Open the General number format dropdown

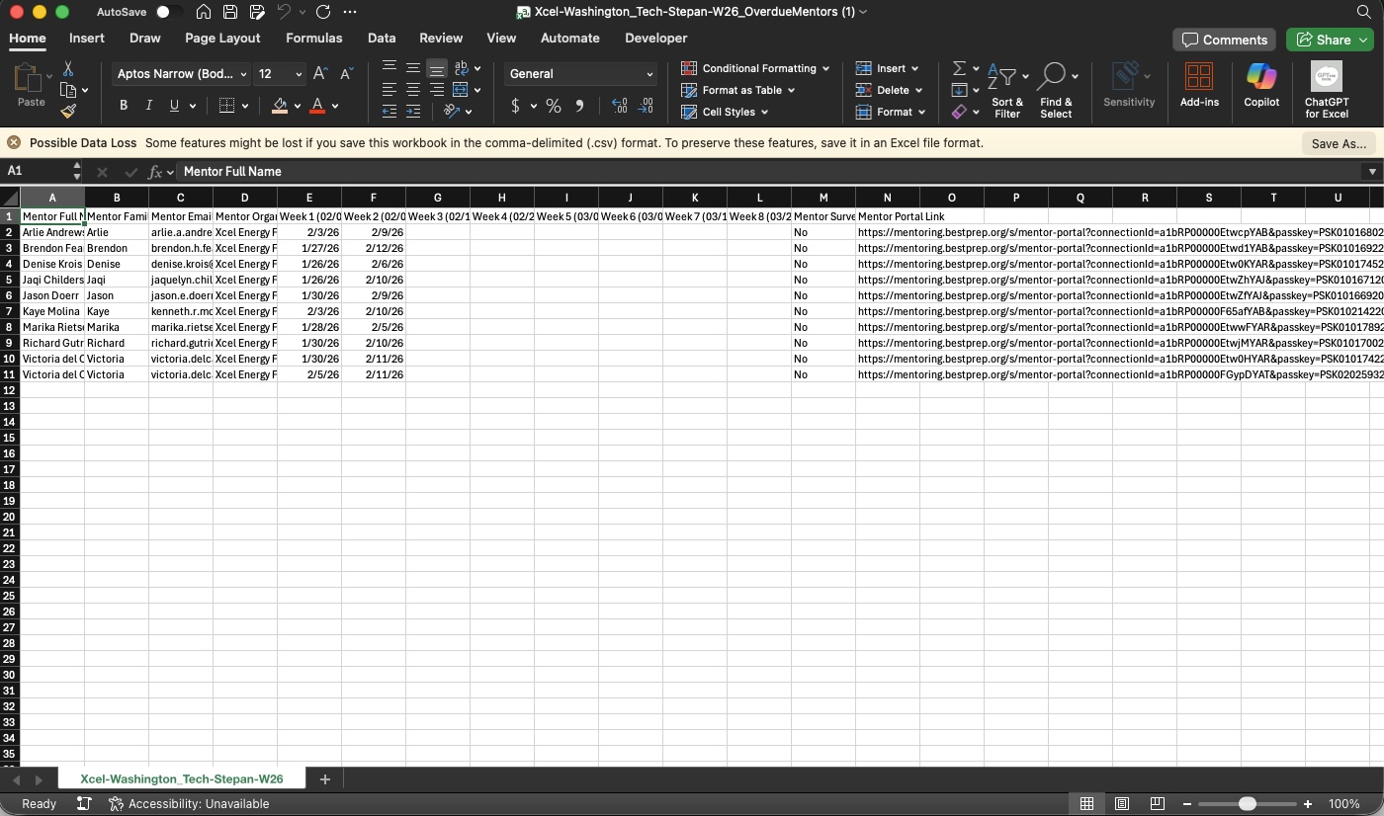tap(579, 73)
